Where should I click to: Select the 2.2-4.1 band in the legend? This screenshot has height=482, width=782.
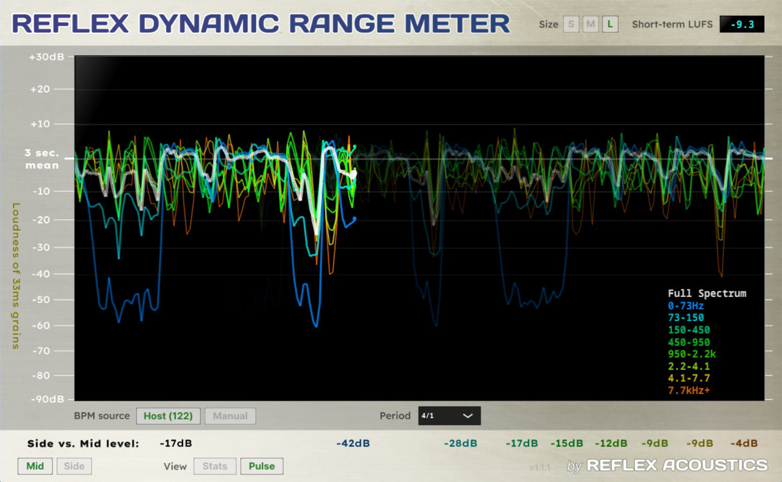click(688, 366)
